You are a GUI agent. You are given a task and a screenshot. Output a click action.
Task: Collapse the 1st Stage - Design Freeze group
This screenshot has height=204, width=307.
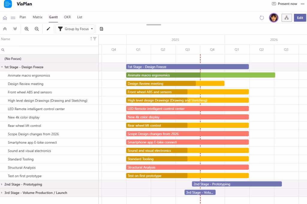coord(2,67)
